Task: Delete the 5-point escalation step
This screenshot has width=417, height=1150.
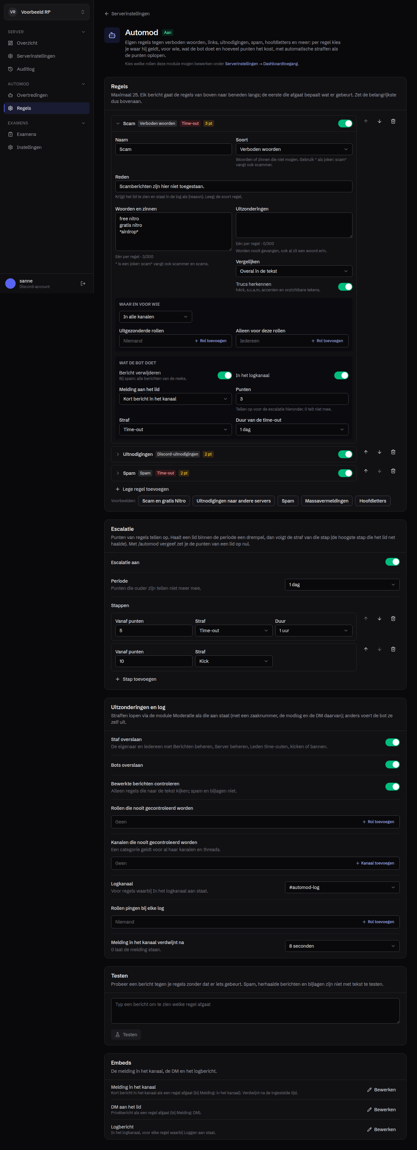Action: point(393,619)
